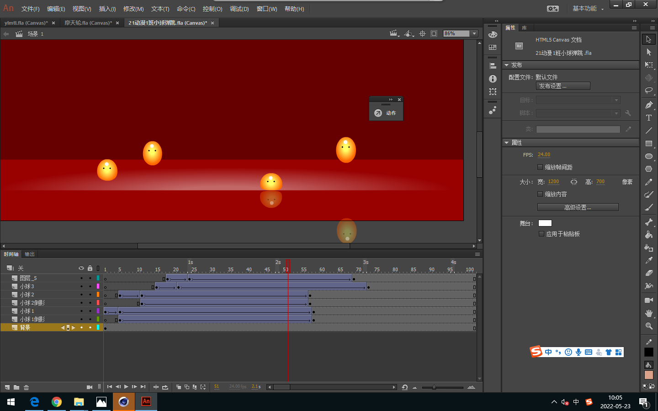Collapse the 发布 section
Viewport: 658px width, 411px height.
tap(507, 65)
